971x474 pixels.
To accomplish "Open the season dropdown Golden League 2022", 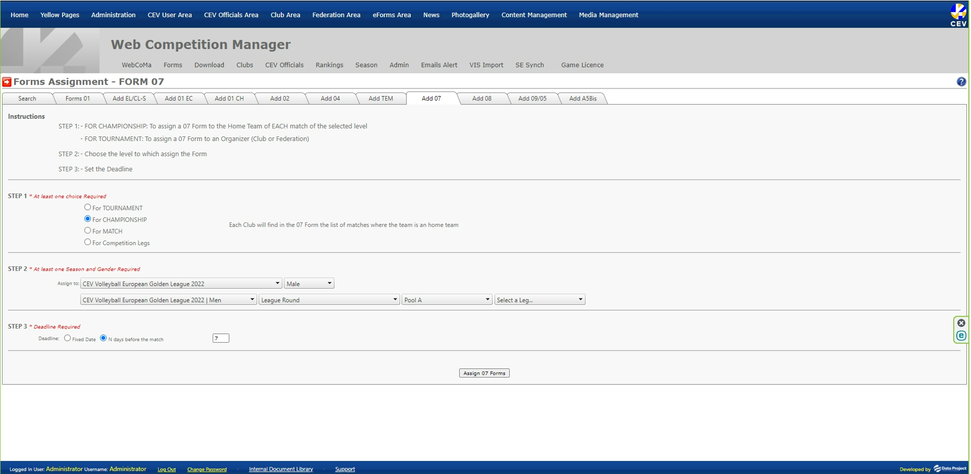I will pos(181,284).
